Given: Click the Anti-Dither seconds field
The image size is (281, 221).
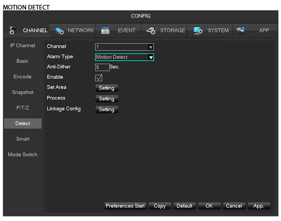Looking at the screenshot, I should (102, 67).
